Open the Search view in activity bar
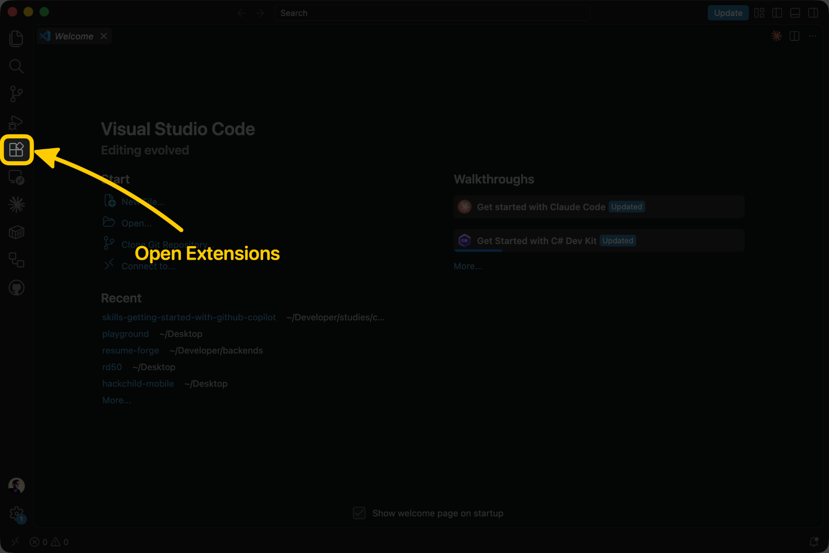829x553 pixels. (x=17, y=66)
